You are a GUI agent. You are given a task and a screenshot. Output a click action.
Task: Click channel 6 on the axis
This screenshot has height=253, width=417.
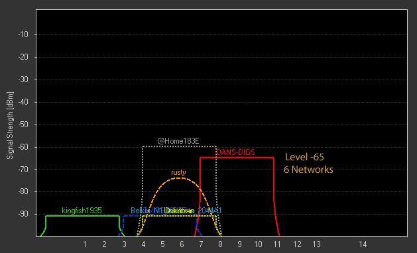182,244
